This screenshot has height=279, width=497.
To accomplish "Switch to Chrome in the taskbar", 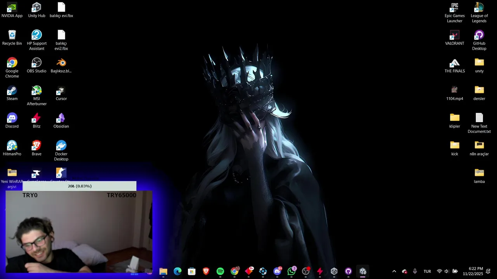I will point(235,271).
